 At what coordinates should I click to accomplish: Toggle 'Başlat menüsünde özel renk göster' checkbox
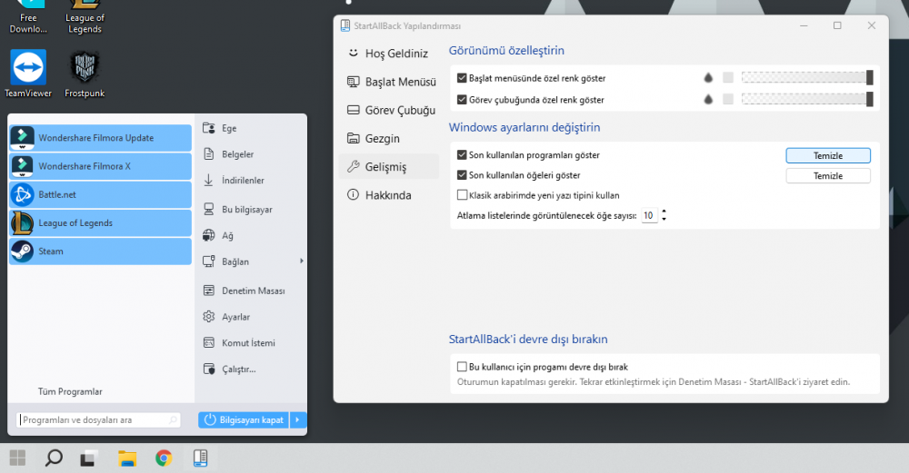click(x=463, y=78)
